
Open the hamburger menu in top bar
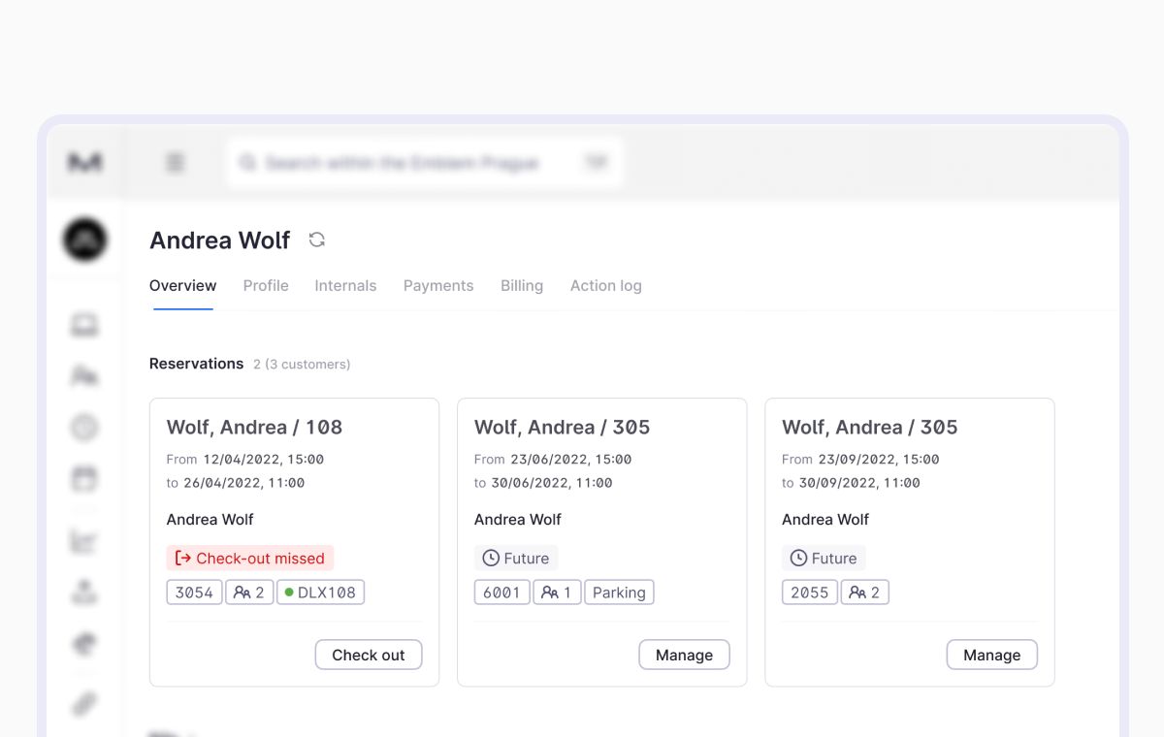(175, 163)
